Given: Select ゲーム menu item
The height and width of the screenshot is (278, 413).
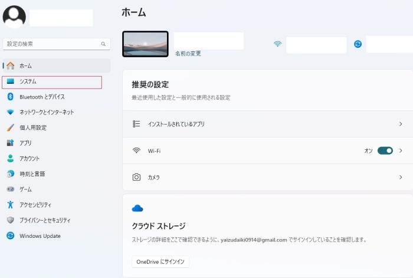Looking at the screenshot, I should pos(56,189).
